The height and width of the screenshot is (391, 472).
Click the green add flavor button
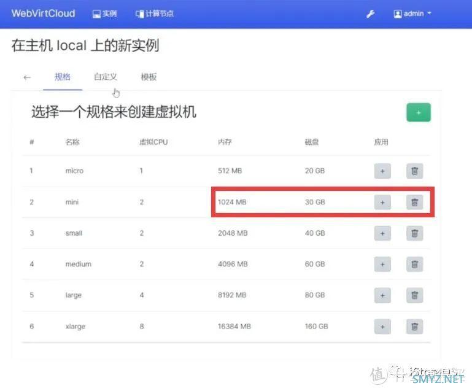point(419,112)
